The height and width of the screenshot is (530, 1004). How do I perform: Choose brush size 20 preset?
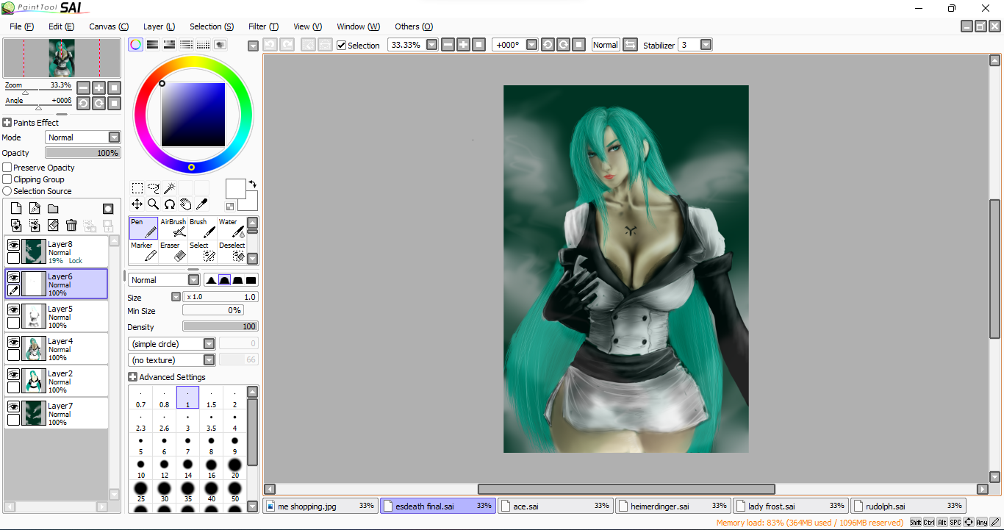click(235, 469)
